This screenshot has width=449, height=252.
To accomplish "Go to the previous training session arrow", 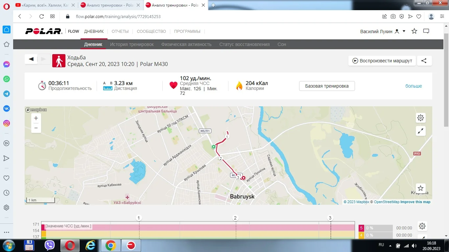I will click(31, 59).
